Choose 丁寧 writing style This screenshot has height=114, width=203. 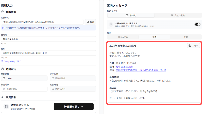pos(185,37)
